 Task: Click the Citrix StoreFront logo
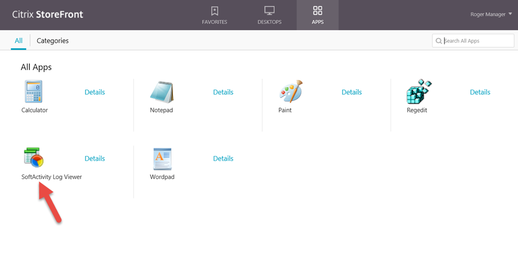point(48,14)
